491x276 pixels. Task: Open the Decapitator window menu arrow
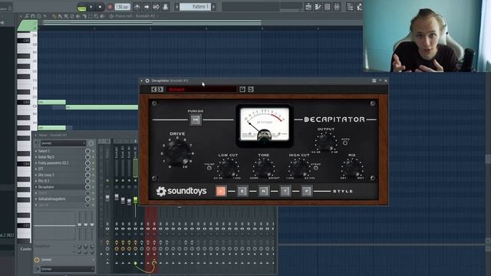[142, 80]
